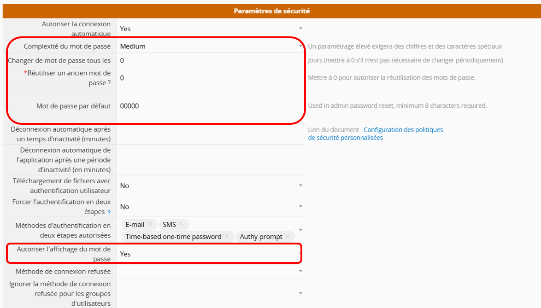Remove the Time-based one-time password tag
Viewport: 541px width, 308px height.
[x=227, y=236]
